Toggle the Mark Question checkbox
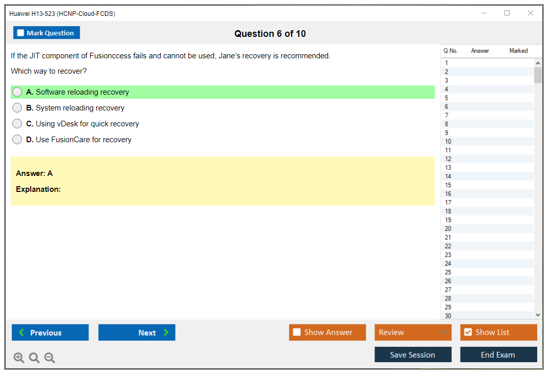Image resolution: width=550 pixels, height=376 pixels. pyautogui.click(x=21, y=33)
